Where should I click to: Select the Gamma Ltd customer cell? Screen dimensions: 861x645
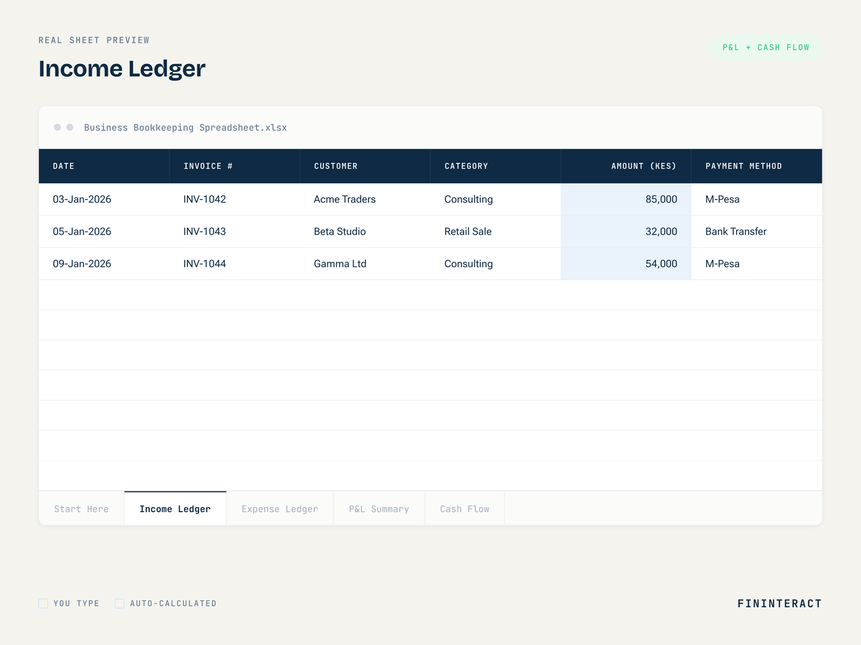pos(365,264)
